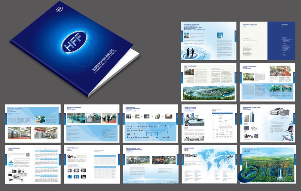The image size is (301, 191).
Task: Select the "Process Flow Diagram of Product" heading
Action: (x=133, y=108)
